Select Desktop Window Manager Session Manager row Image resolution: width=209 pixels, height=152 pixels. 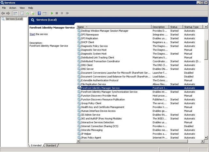click(140, 31)
